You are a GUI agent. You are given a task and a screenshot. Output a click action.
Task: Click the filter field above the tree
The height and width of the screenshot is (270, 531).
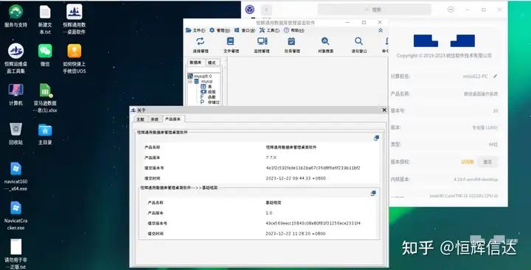coord(204,69)
